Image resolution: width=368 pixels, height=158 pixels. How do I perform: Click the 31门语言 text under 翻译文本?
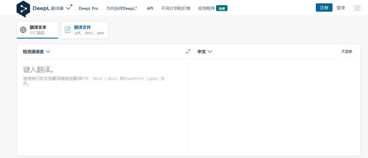37,33
